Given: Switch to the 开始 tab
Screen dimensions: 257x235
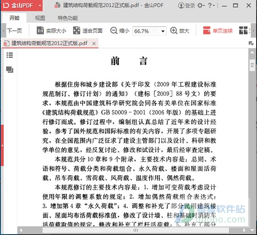Looking at the screenshot, I should (x=14, y=18).
